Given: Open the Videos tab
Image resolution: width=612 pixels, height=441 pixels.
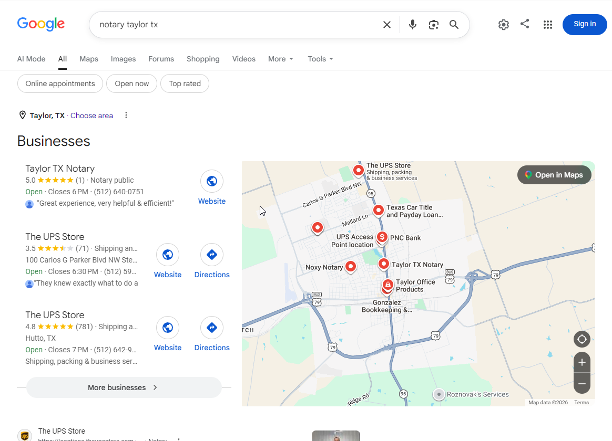Looking at the screenshot, I should [244, 59].
